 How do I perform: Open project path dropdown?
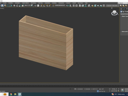click(x=113, y=6)
